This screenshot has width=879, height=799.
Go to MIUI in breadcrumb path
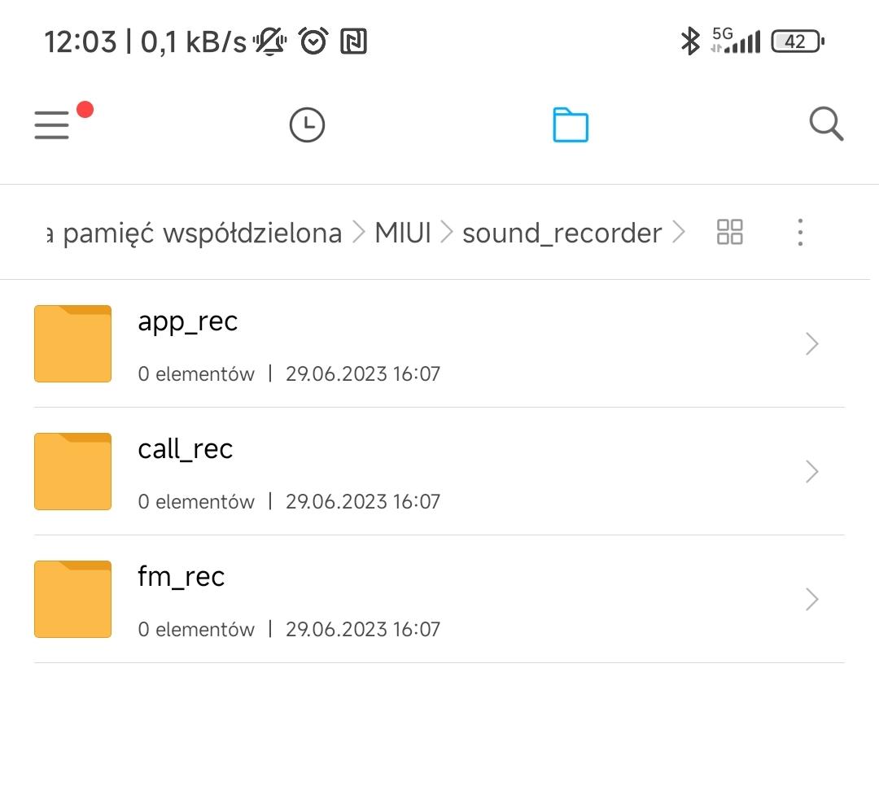coord(402,234)
